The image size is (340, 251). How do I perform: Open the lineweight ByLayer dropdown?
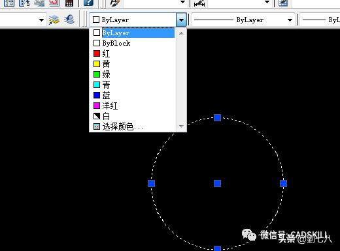click(x=320, y=20)
